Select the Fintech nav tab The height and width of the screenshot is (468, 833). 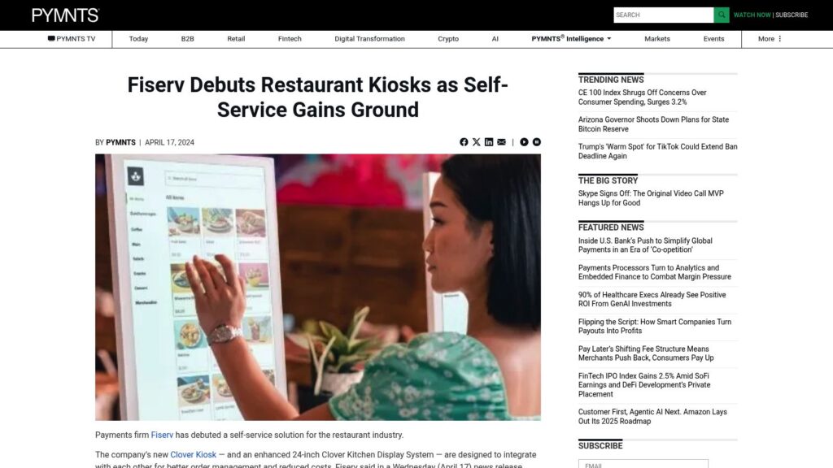290,39
